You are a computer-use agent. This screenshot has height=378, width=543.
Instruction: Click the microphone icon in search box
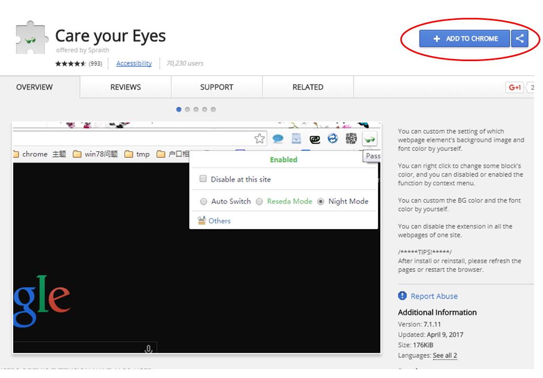pos(149,349)
